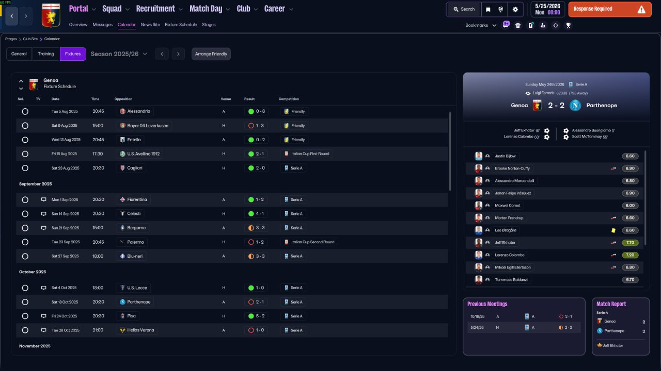
Task: Select the U.S. Avellino 1912 fixture radio button
Action: coord(25,154)
